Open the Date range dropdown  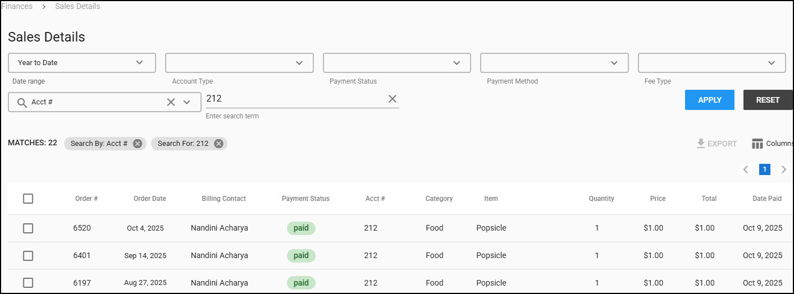[82, 63]
